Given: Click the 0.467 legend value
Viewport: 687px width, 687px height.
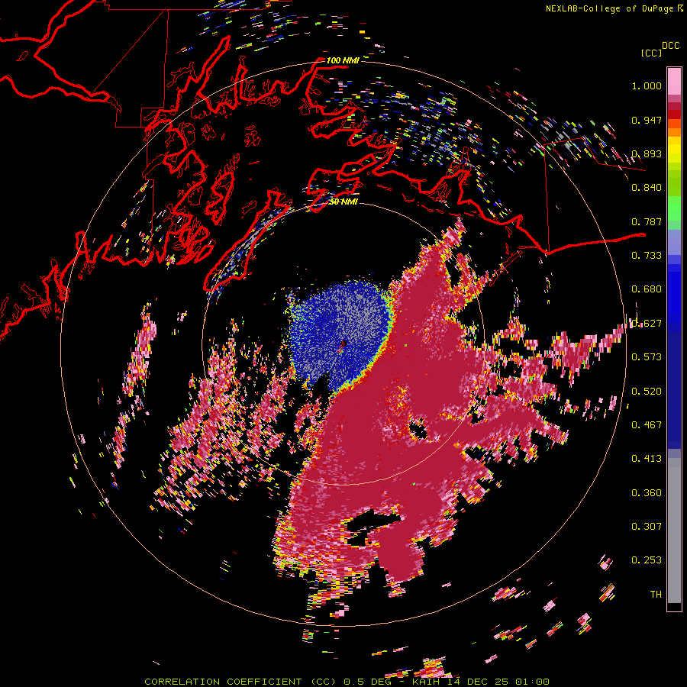Looking at the screenshot, I should (647, 425).
